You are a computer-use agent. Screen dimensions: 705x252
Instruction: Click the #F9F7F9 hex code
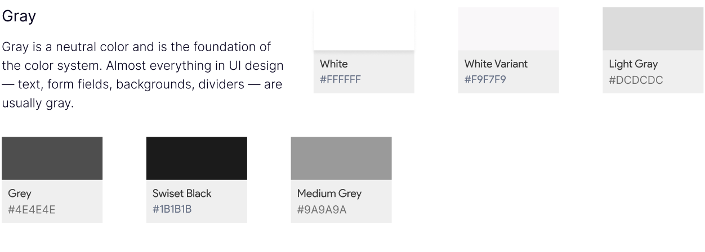point(485,79)
